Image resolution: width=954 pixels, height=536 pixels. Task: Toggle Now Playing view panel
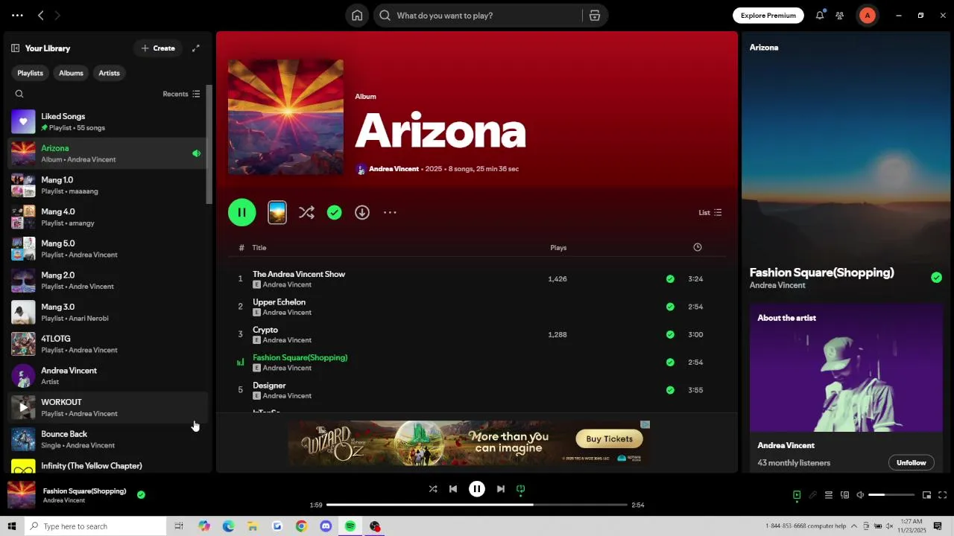click(797, 495)
